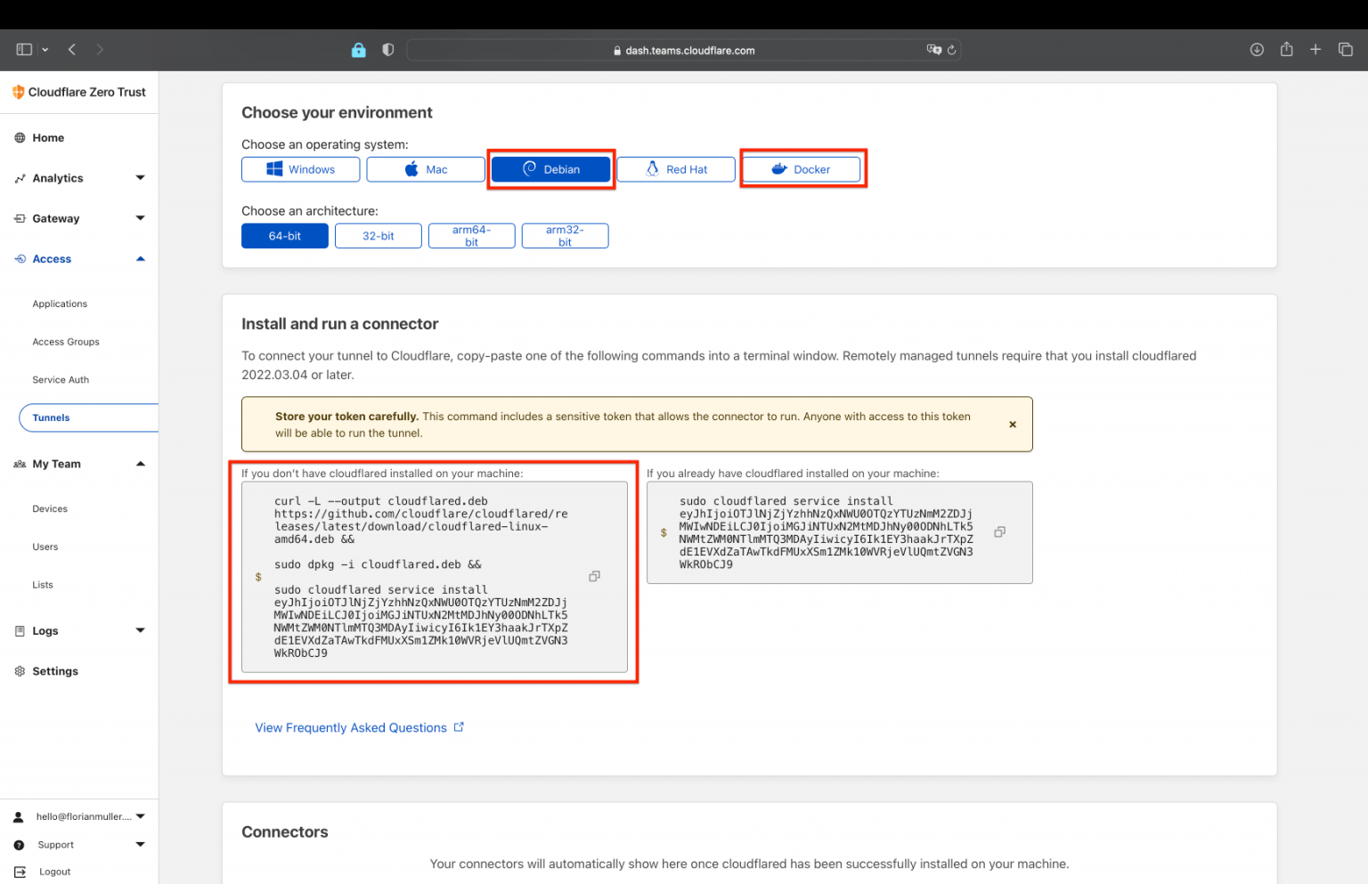
Task: Select the Red Hat operating system
Action: [675, 169]
